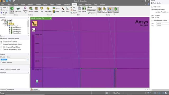Toggle the Solid visibility checkbox
Viewport: 169px width, 95px height.
tap(5, 22)
